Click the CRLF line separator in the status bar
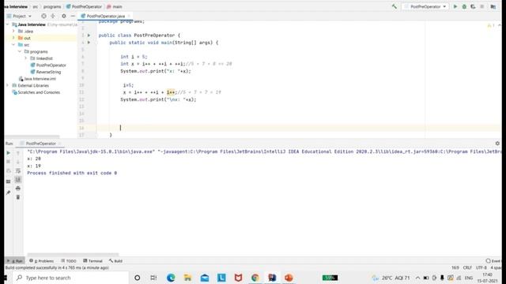This screenshot has width=506, height=284. tap(467, 267)
